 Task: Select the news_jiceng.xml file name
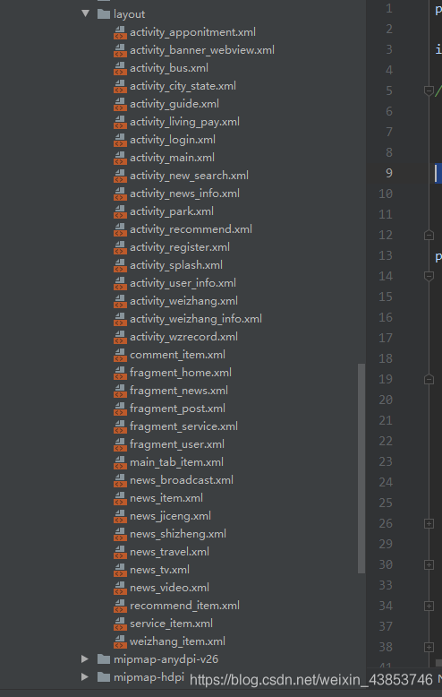(170, 516)
